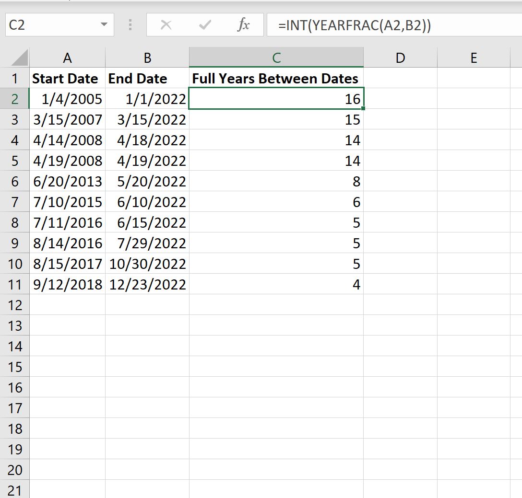Click the Insert Function (fx) icon
This screenshot has height=498, width=522.
click(x=244, y=25)
